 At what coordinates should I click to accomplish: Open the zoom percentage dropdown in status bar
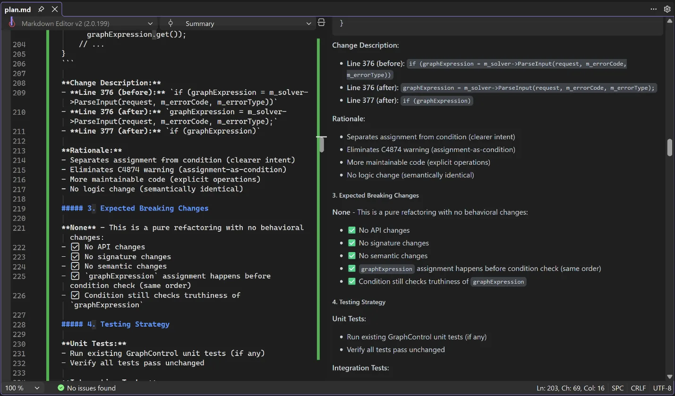click(23, 388)
